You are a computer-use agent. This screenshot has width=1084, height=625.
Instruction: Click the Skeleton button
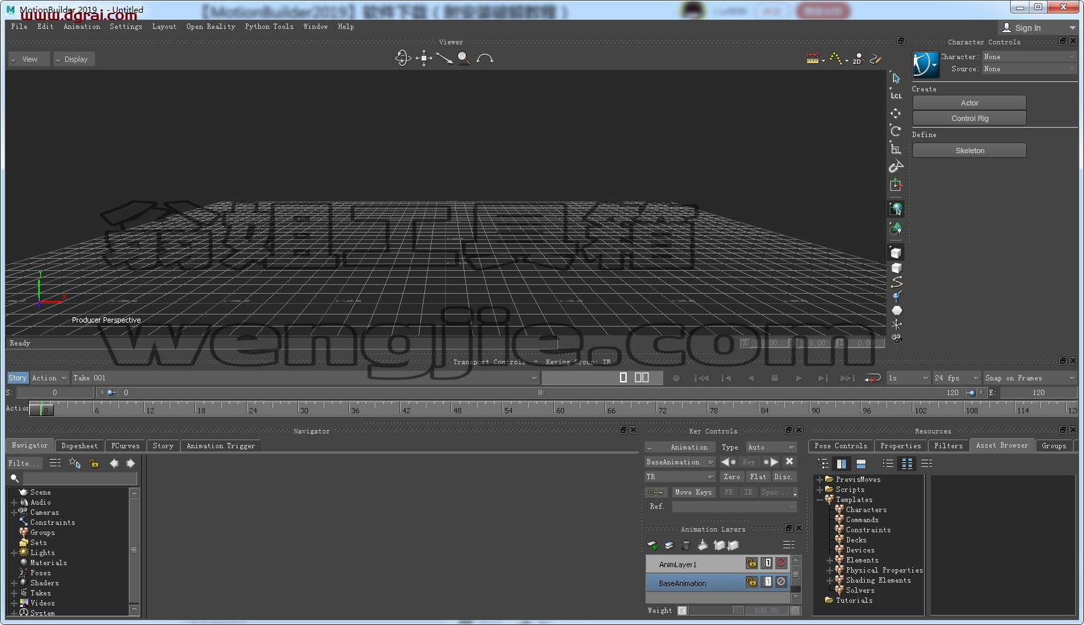969,151
